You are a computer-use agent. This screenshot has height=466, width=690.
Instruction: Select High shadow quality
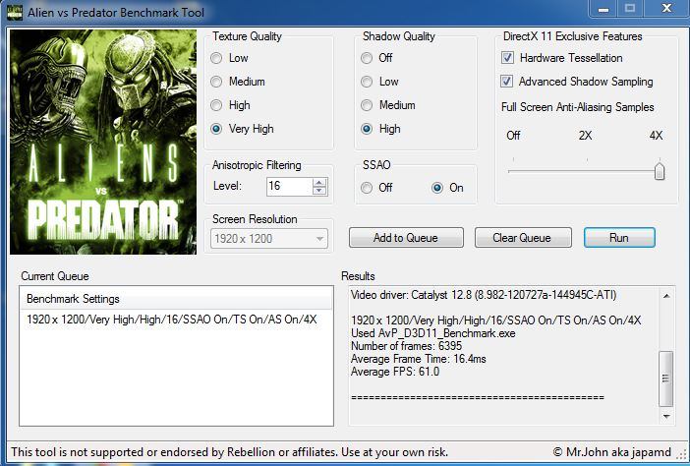367,129
